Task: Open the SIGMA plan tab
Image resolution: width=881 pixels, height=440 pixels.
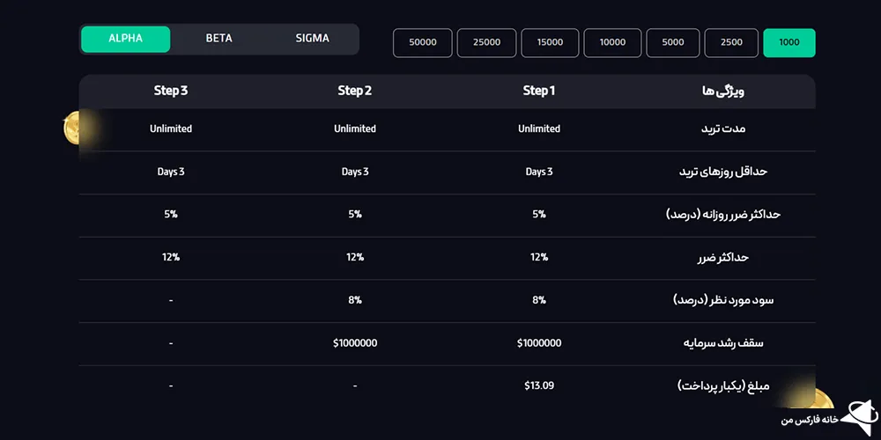Action: 313,40
